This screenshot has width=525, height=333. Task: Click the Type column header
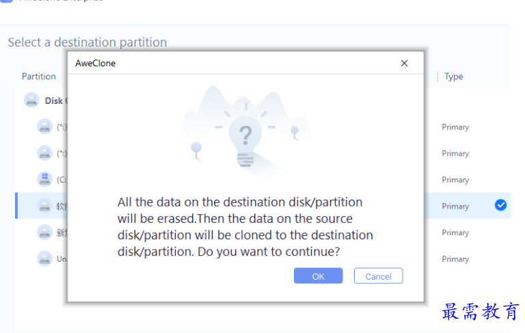pyautogui.click(x=454, y=77)
